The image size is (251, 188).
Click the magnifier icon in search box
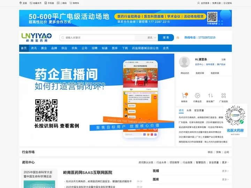63,38
